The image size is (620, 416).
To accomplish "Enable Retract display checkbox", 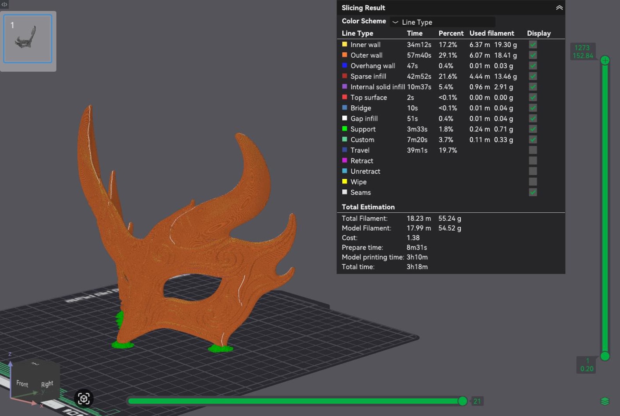I will tap(533, 160).
